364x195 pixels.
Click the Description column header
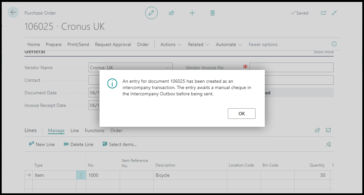(165, 165)
